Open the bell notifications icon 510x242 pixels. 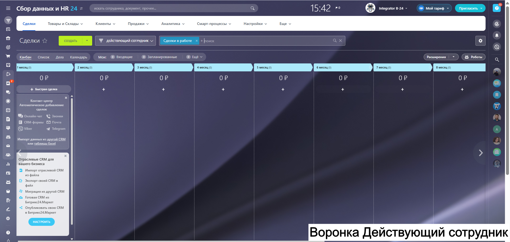click(497, 35)
